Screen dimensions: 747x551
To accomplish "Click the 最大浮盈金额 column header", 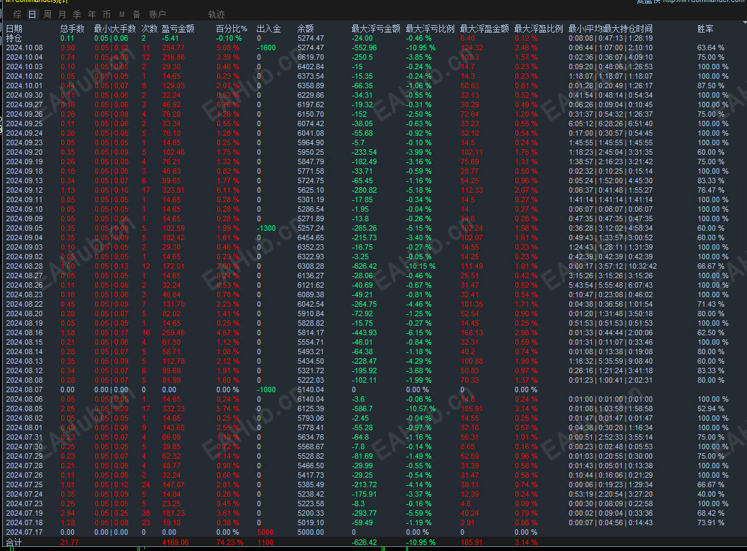I will point(485,28).
